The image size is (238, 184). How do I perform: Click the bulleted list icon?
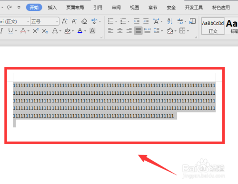click(x=110, y=21)
